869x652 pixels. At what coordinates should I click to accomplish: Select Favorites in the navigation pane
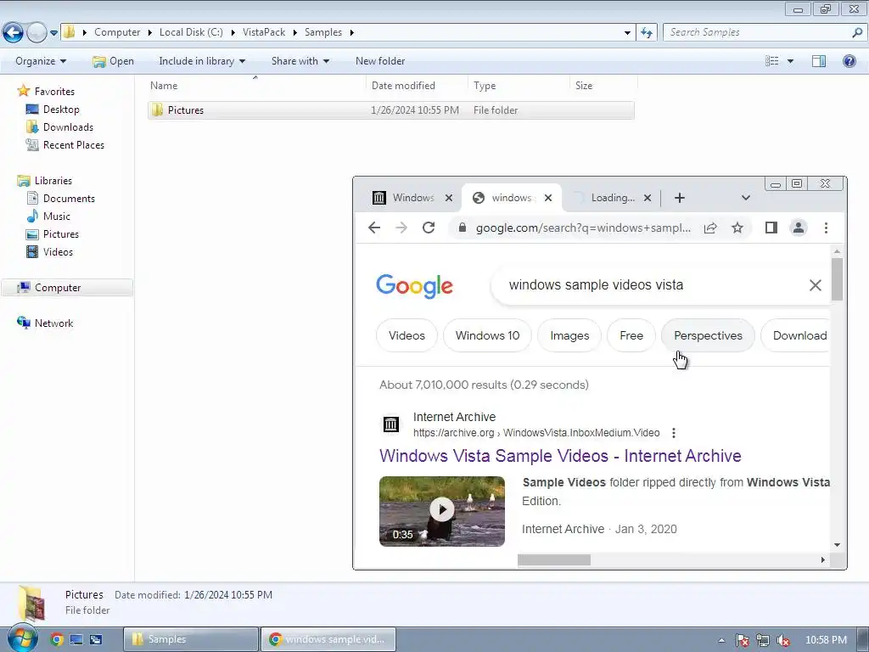(x=54, y=92)
